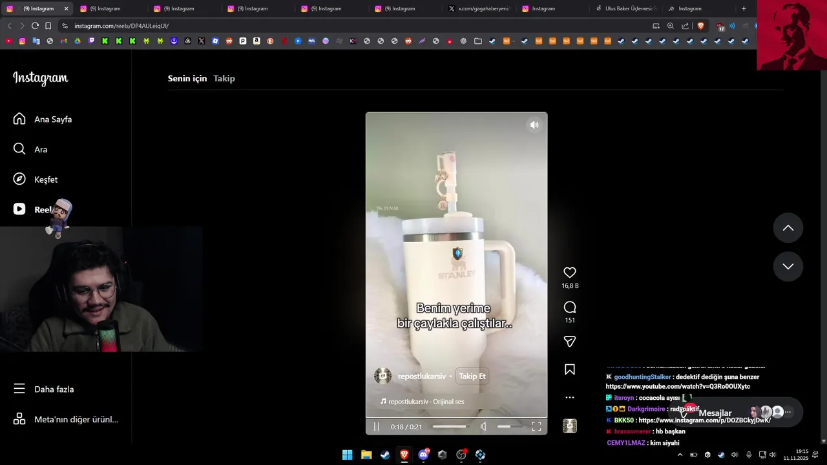Switch to Takip tab
This screenshot has height=465, width=827.
click(224, 78)
